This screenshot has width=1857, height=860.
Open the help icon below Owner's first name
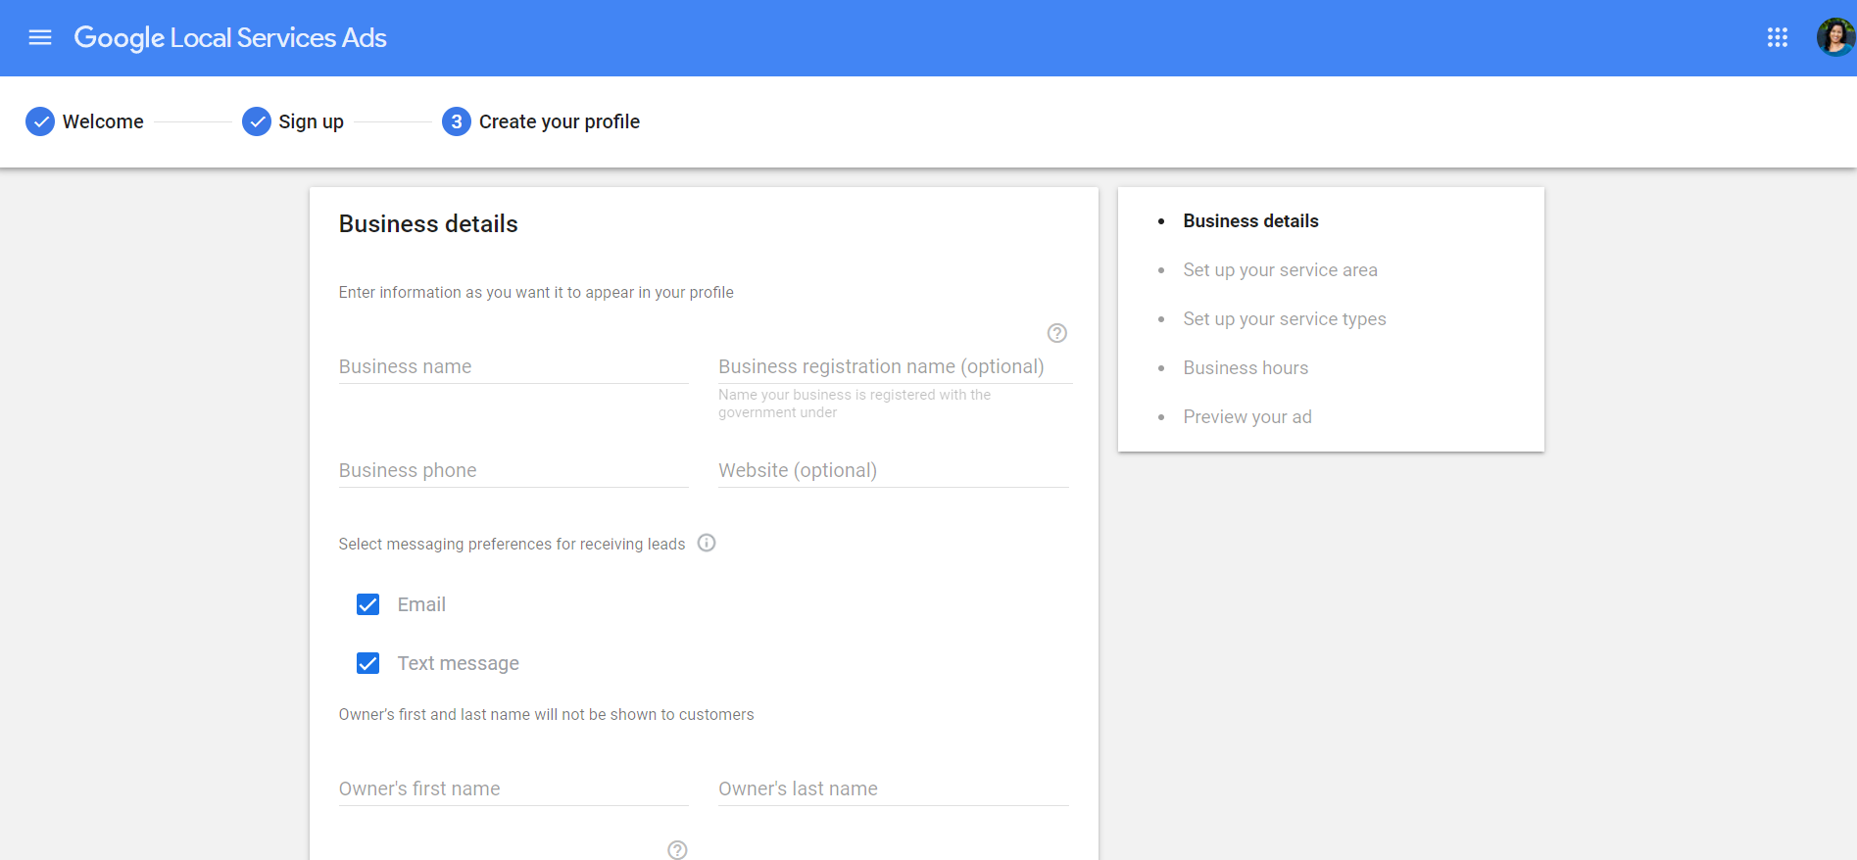click(x=677, y=849)
